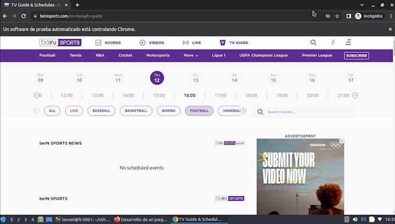Select Sunday 15 in the date strip
This screenshot has width=395, height=224.
[274, 78]
